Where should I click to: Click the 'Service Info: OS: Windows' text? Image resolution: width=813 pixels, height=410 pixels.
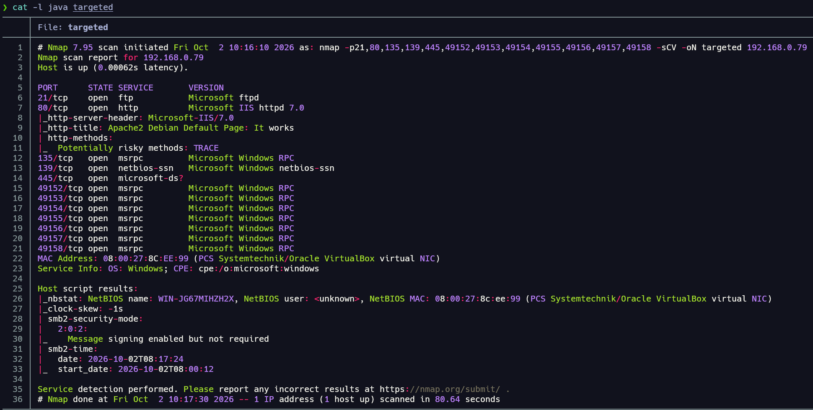(101, 268)
